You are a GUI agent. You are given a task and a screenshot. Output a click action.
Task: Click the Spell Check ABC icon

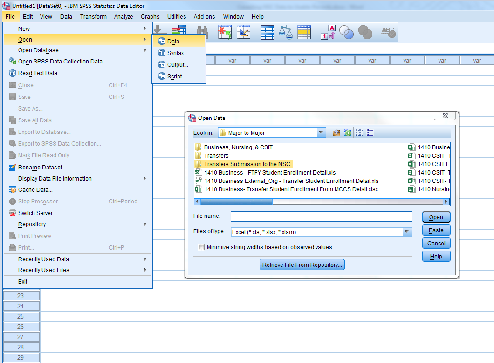coord(389,32)
